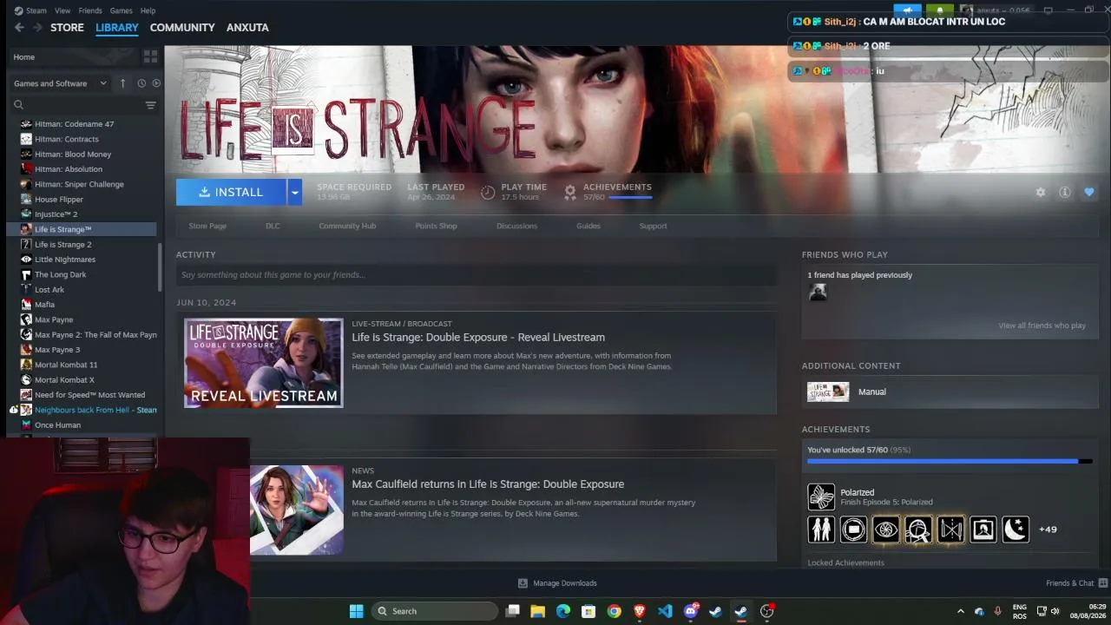This screenshot has height=625, width=1111.
Task: Click the game list scrollbar
Action: [160, 268]
